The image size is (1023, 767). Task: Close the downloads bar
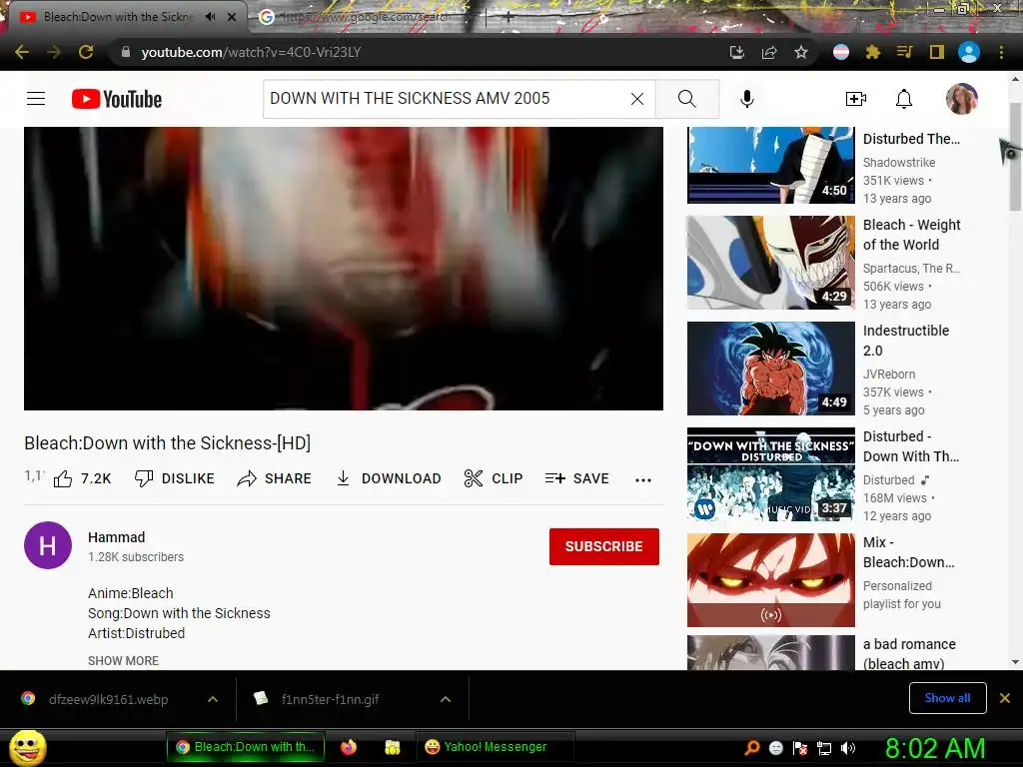pyautogui.click(x=1005, y=698)
